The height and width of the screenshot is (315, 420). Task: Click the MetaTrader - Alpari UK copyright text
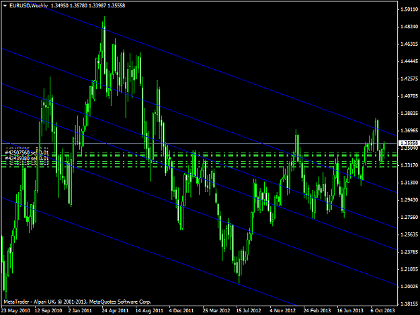click(77, 302)
